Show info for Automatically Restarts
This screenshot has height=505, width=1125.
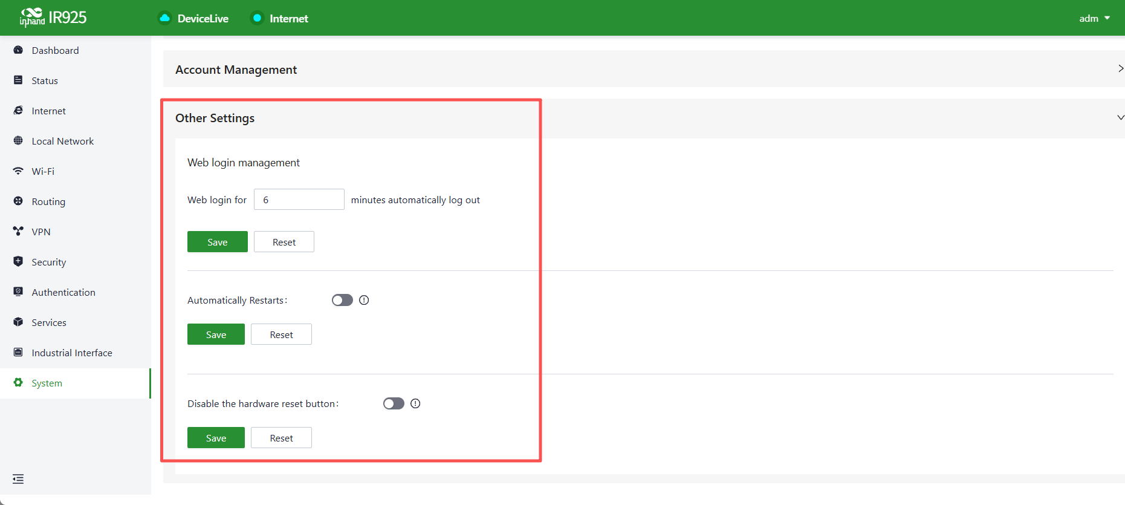coord(364,300)
